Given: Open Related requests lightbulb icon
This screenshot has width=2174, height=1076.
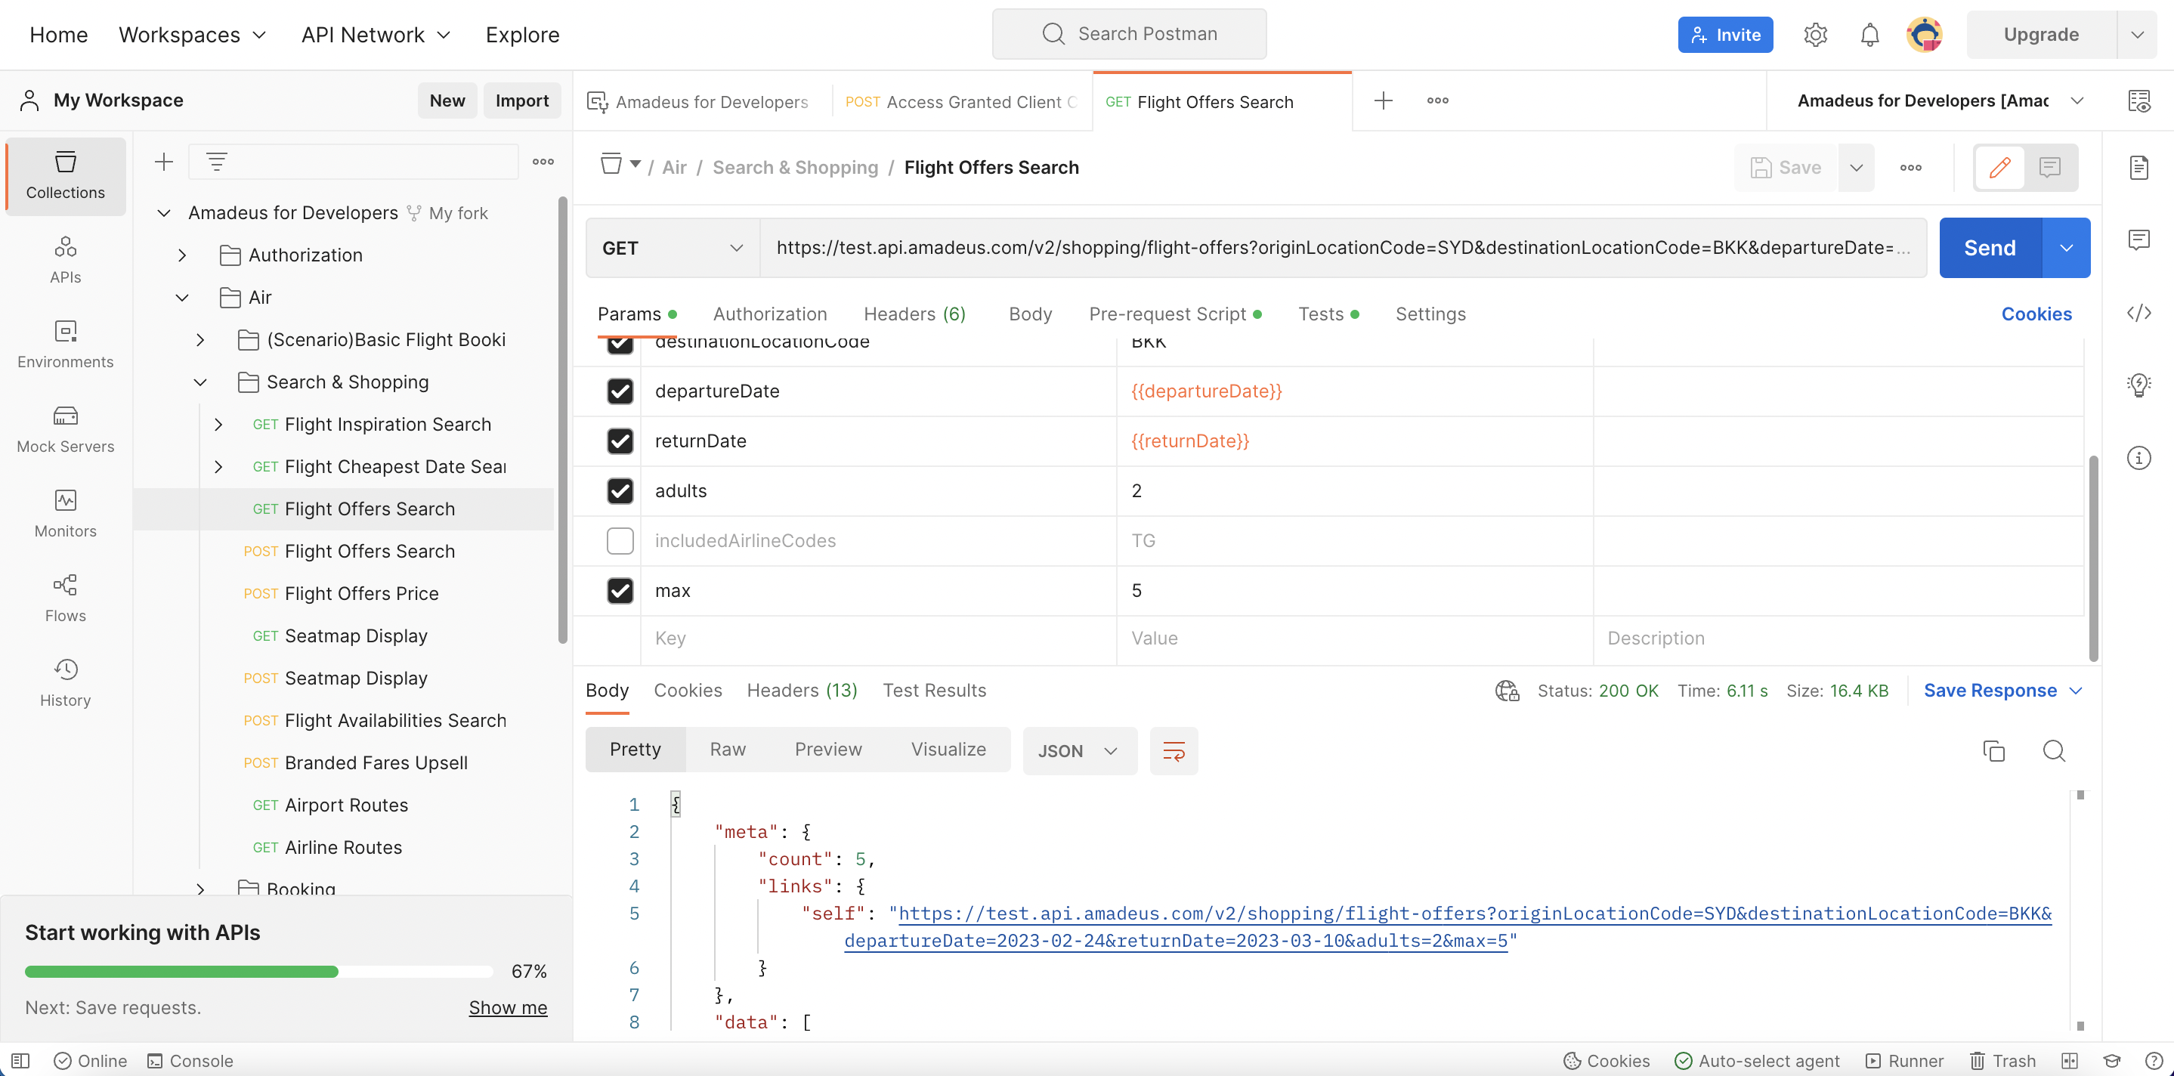Looking at the screenshot, I should 2138,385.
